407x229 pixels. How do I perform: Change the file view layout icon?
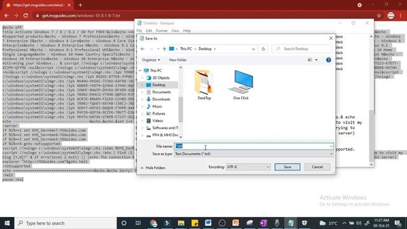[x=310, y=60]
